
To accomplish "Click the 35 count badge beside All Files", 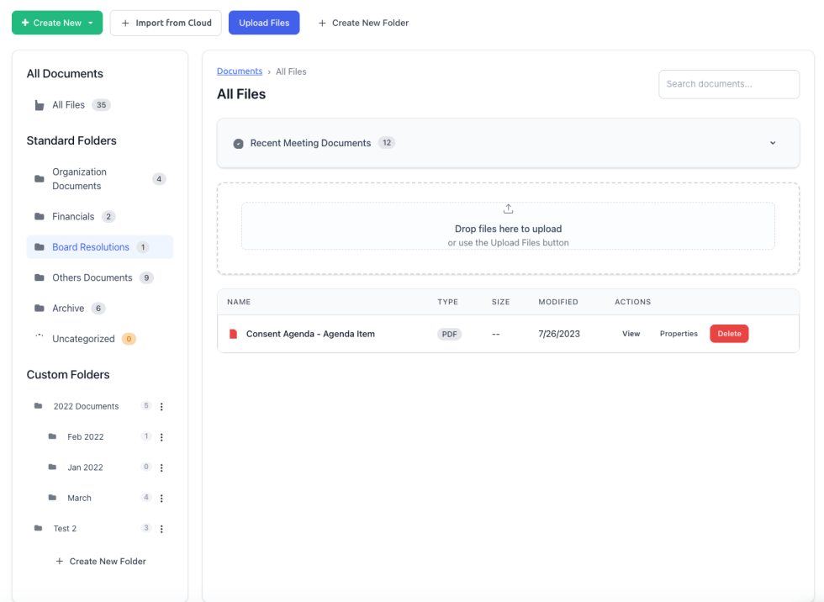I will coord(102,105).
